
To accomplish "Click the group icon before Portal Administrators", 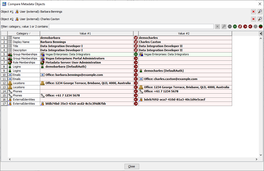I will pos(43,58).
